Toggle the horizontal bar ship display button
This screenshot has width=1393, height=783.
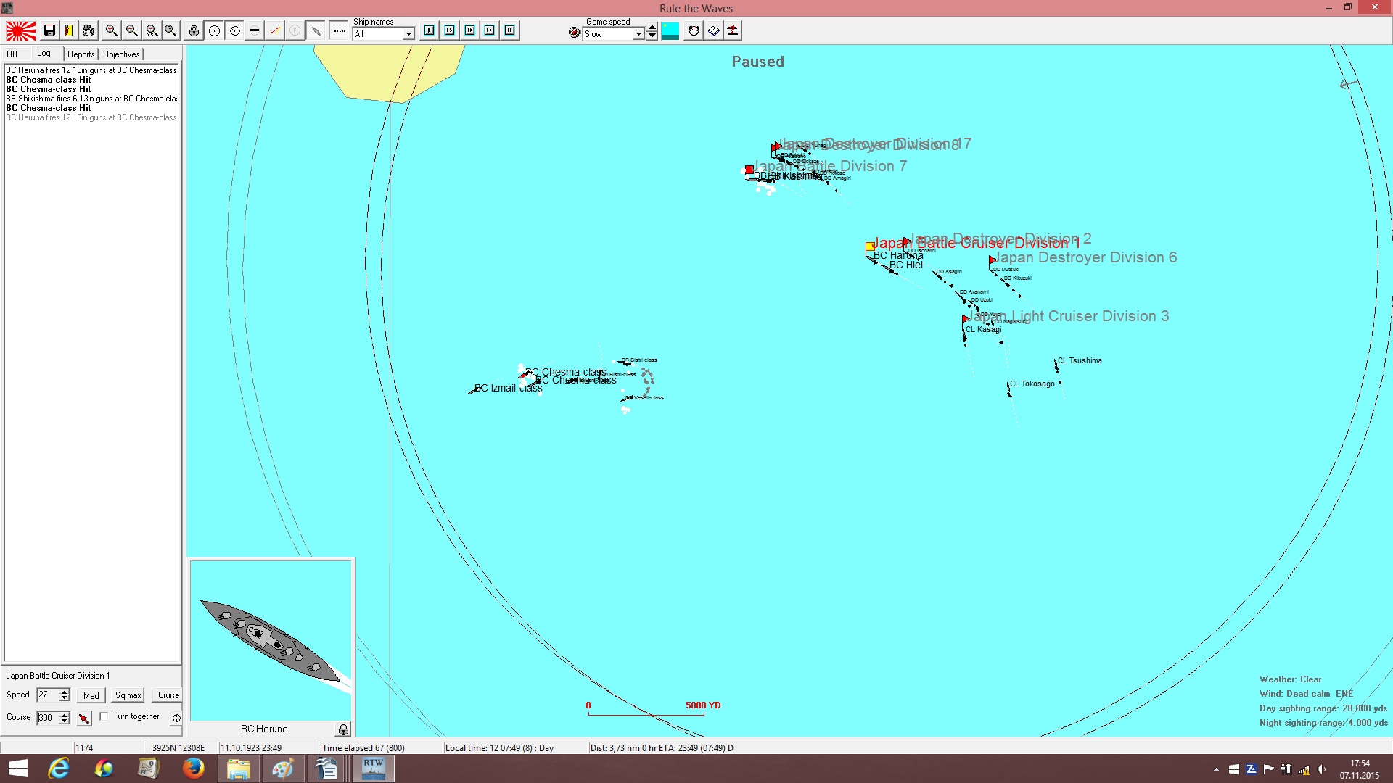255,30
